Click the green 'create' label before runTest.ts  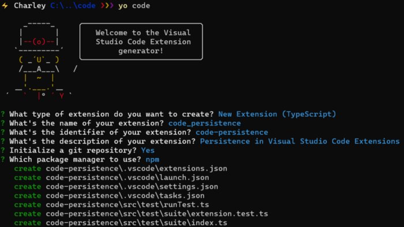[x=27, y=205]
